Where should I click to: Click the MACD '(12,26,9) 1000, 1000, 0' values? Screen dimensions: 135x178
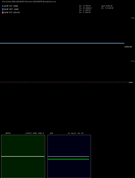point(34,133)
